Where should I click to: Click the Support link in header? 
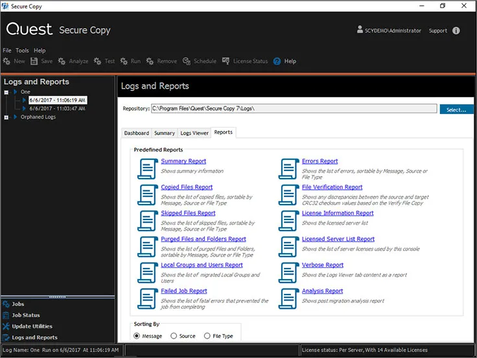pyautogui.click(x=437, y=30)
